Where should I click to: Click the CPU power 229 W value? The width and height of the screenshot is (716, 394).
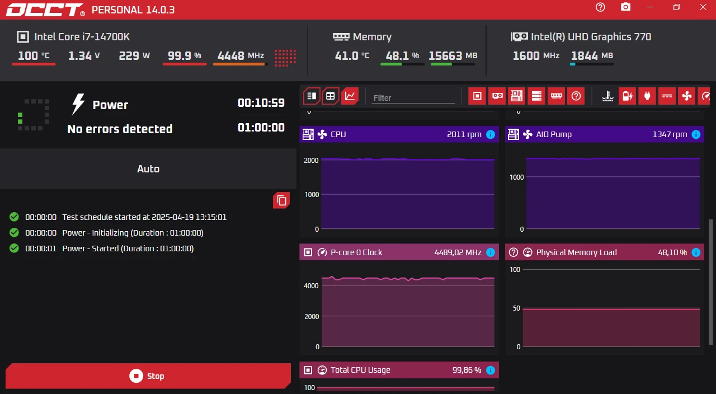coord(134,55)
